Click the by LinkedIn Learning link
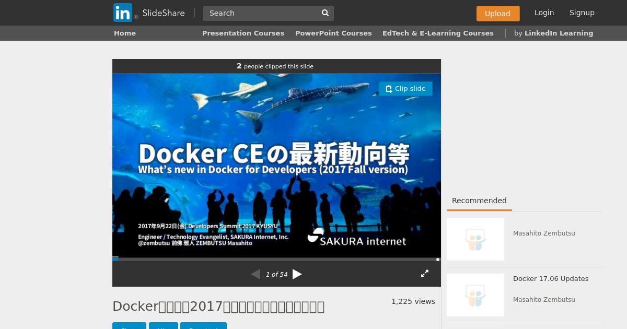This screenshot has height=329, width=627. click(553, 33)
